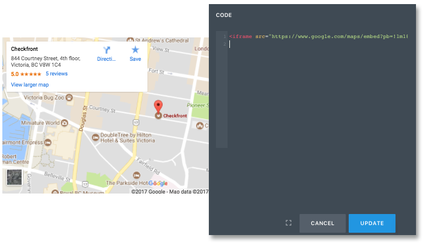Image resolution: width=423 pixels, height=245 pixels.
Task: Click the Save link text
Action: point(135,59)
